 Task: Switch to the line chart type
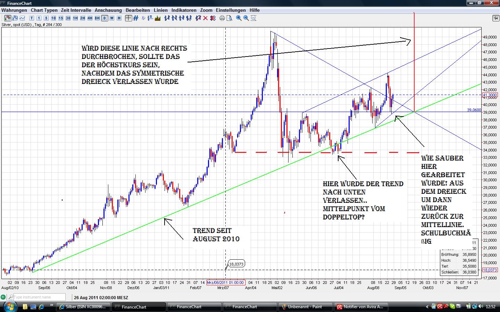[x=22, y=18]
